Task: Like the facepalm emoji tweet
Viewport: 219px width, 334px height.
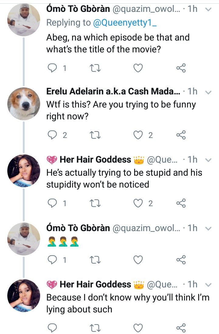Action: tap(138, 260)
